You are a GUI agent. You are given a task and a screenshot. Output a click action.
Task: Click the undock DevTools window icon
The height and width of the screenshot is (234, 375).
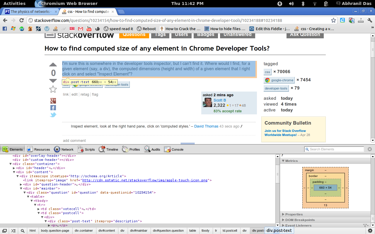coord(5,230)
